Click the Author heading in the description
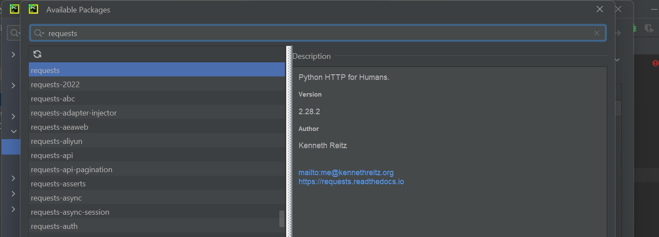 (309, 129)
